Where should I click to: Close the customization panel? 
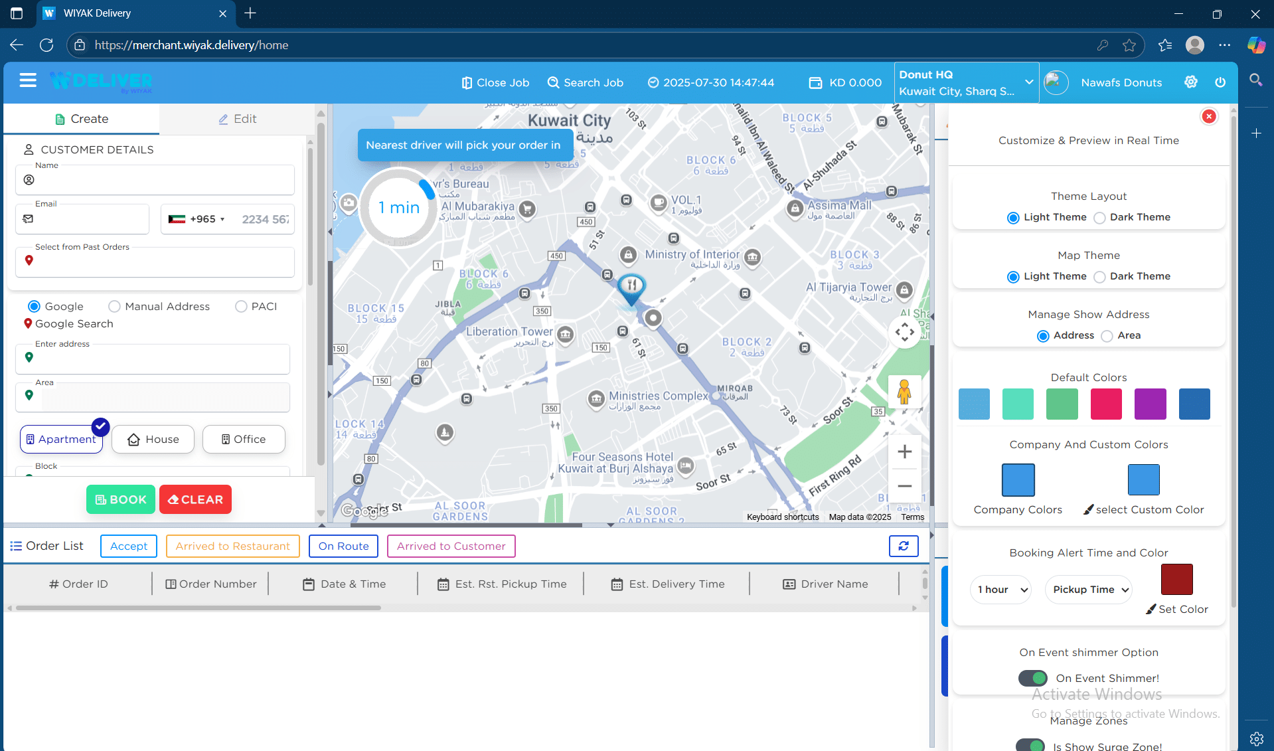coord(1209,117)
